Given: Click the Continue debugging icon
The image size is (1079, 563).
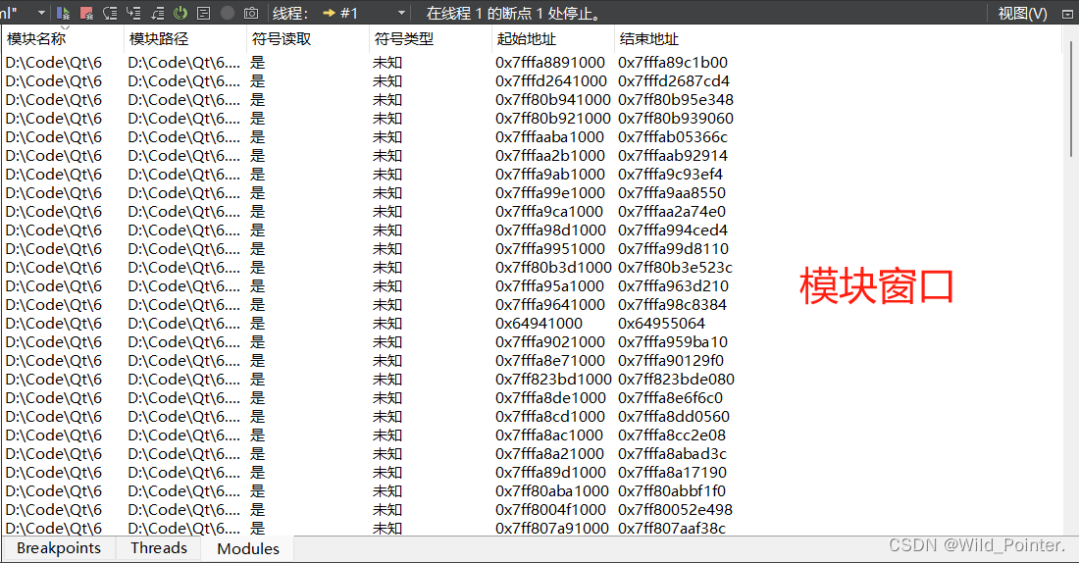Looking at the screenshot, I should 64,13.
